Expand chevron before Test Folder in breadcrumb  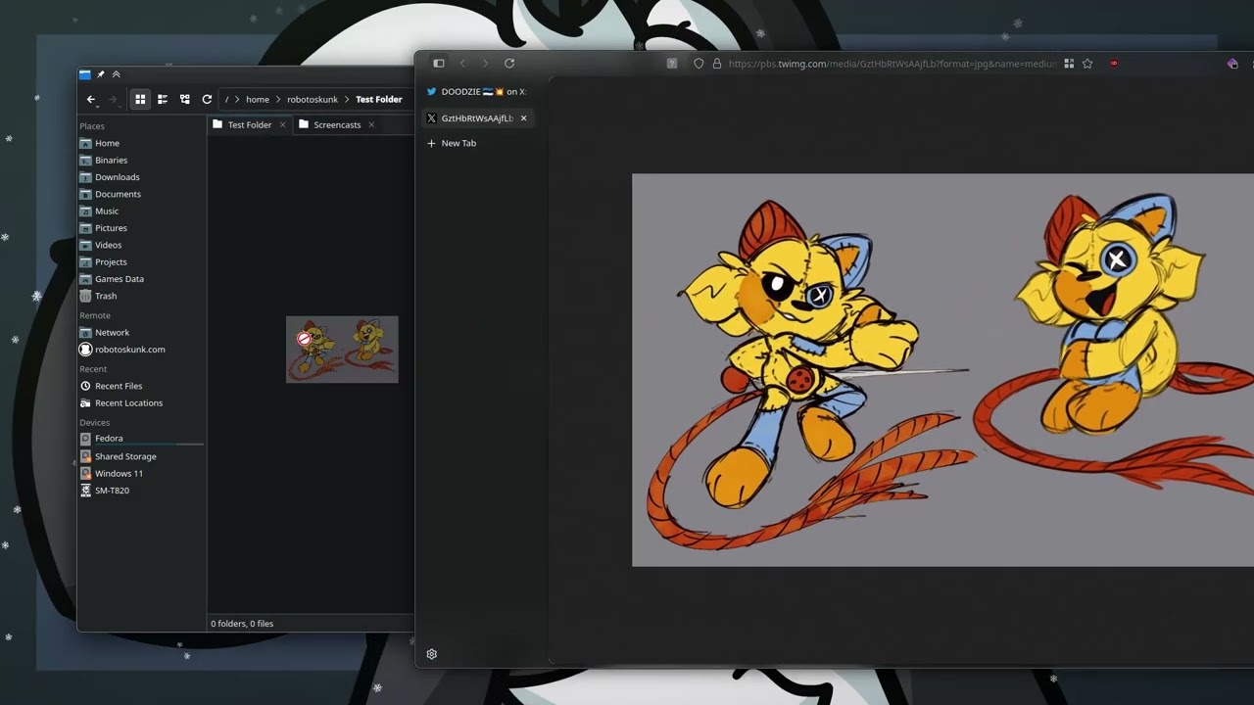[347, 99]
